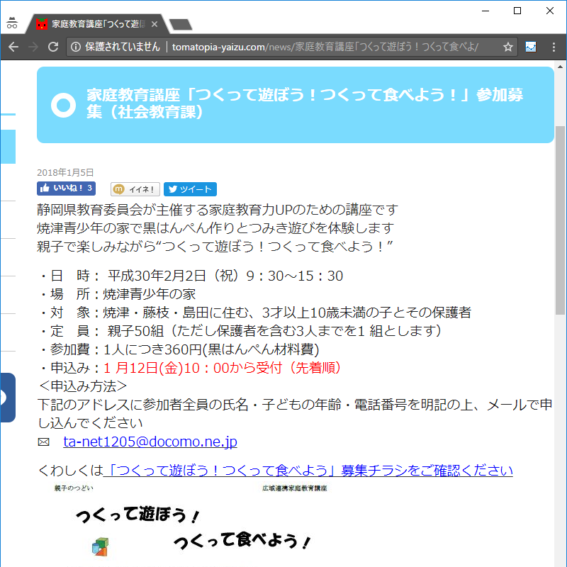567x567 pixels.
Task: Click the vertical scrollbar thumb
Action: pos(560,220)
